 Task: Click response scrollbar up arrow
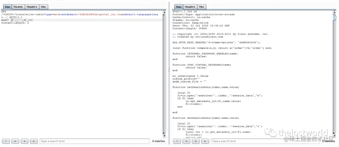tap(335, 12)
